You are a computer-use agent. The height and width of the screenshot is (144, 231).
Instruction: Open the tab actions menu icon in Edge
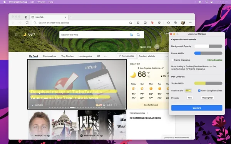point(26,17)
